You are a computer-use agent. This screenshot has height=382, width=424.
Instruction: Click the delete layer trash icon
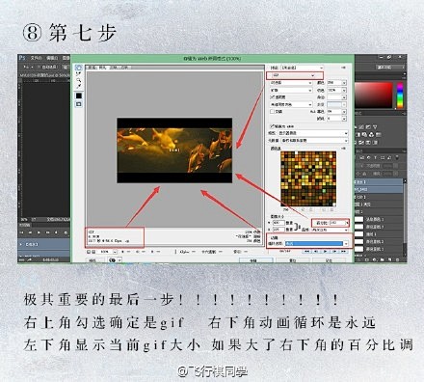pos(397,259)
